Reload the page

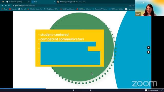point(9,6)
